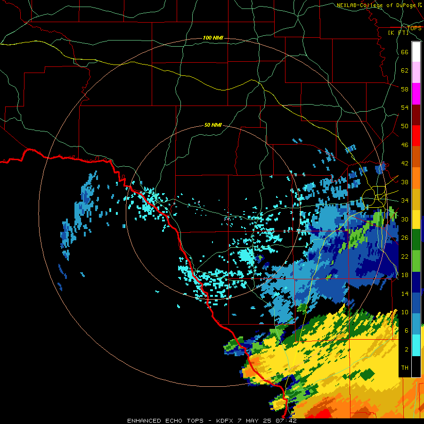Click the legend value "46"

point(405,145)
